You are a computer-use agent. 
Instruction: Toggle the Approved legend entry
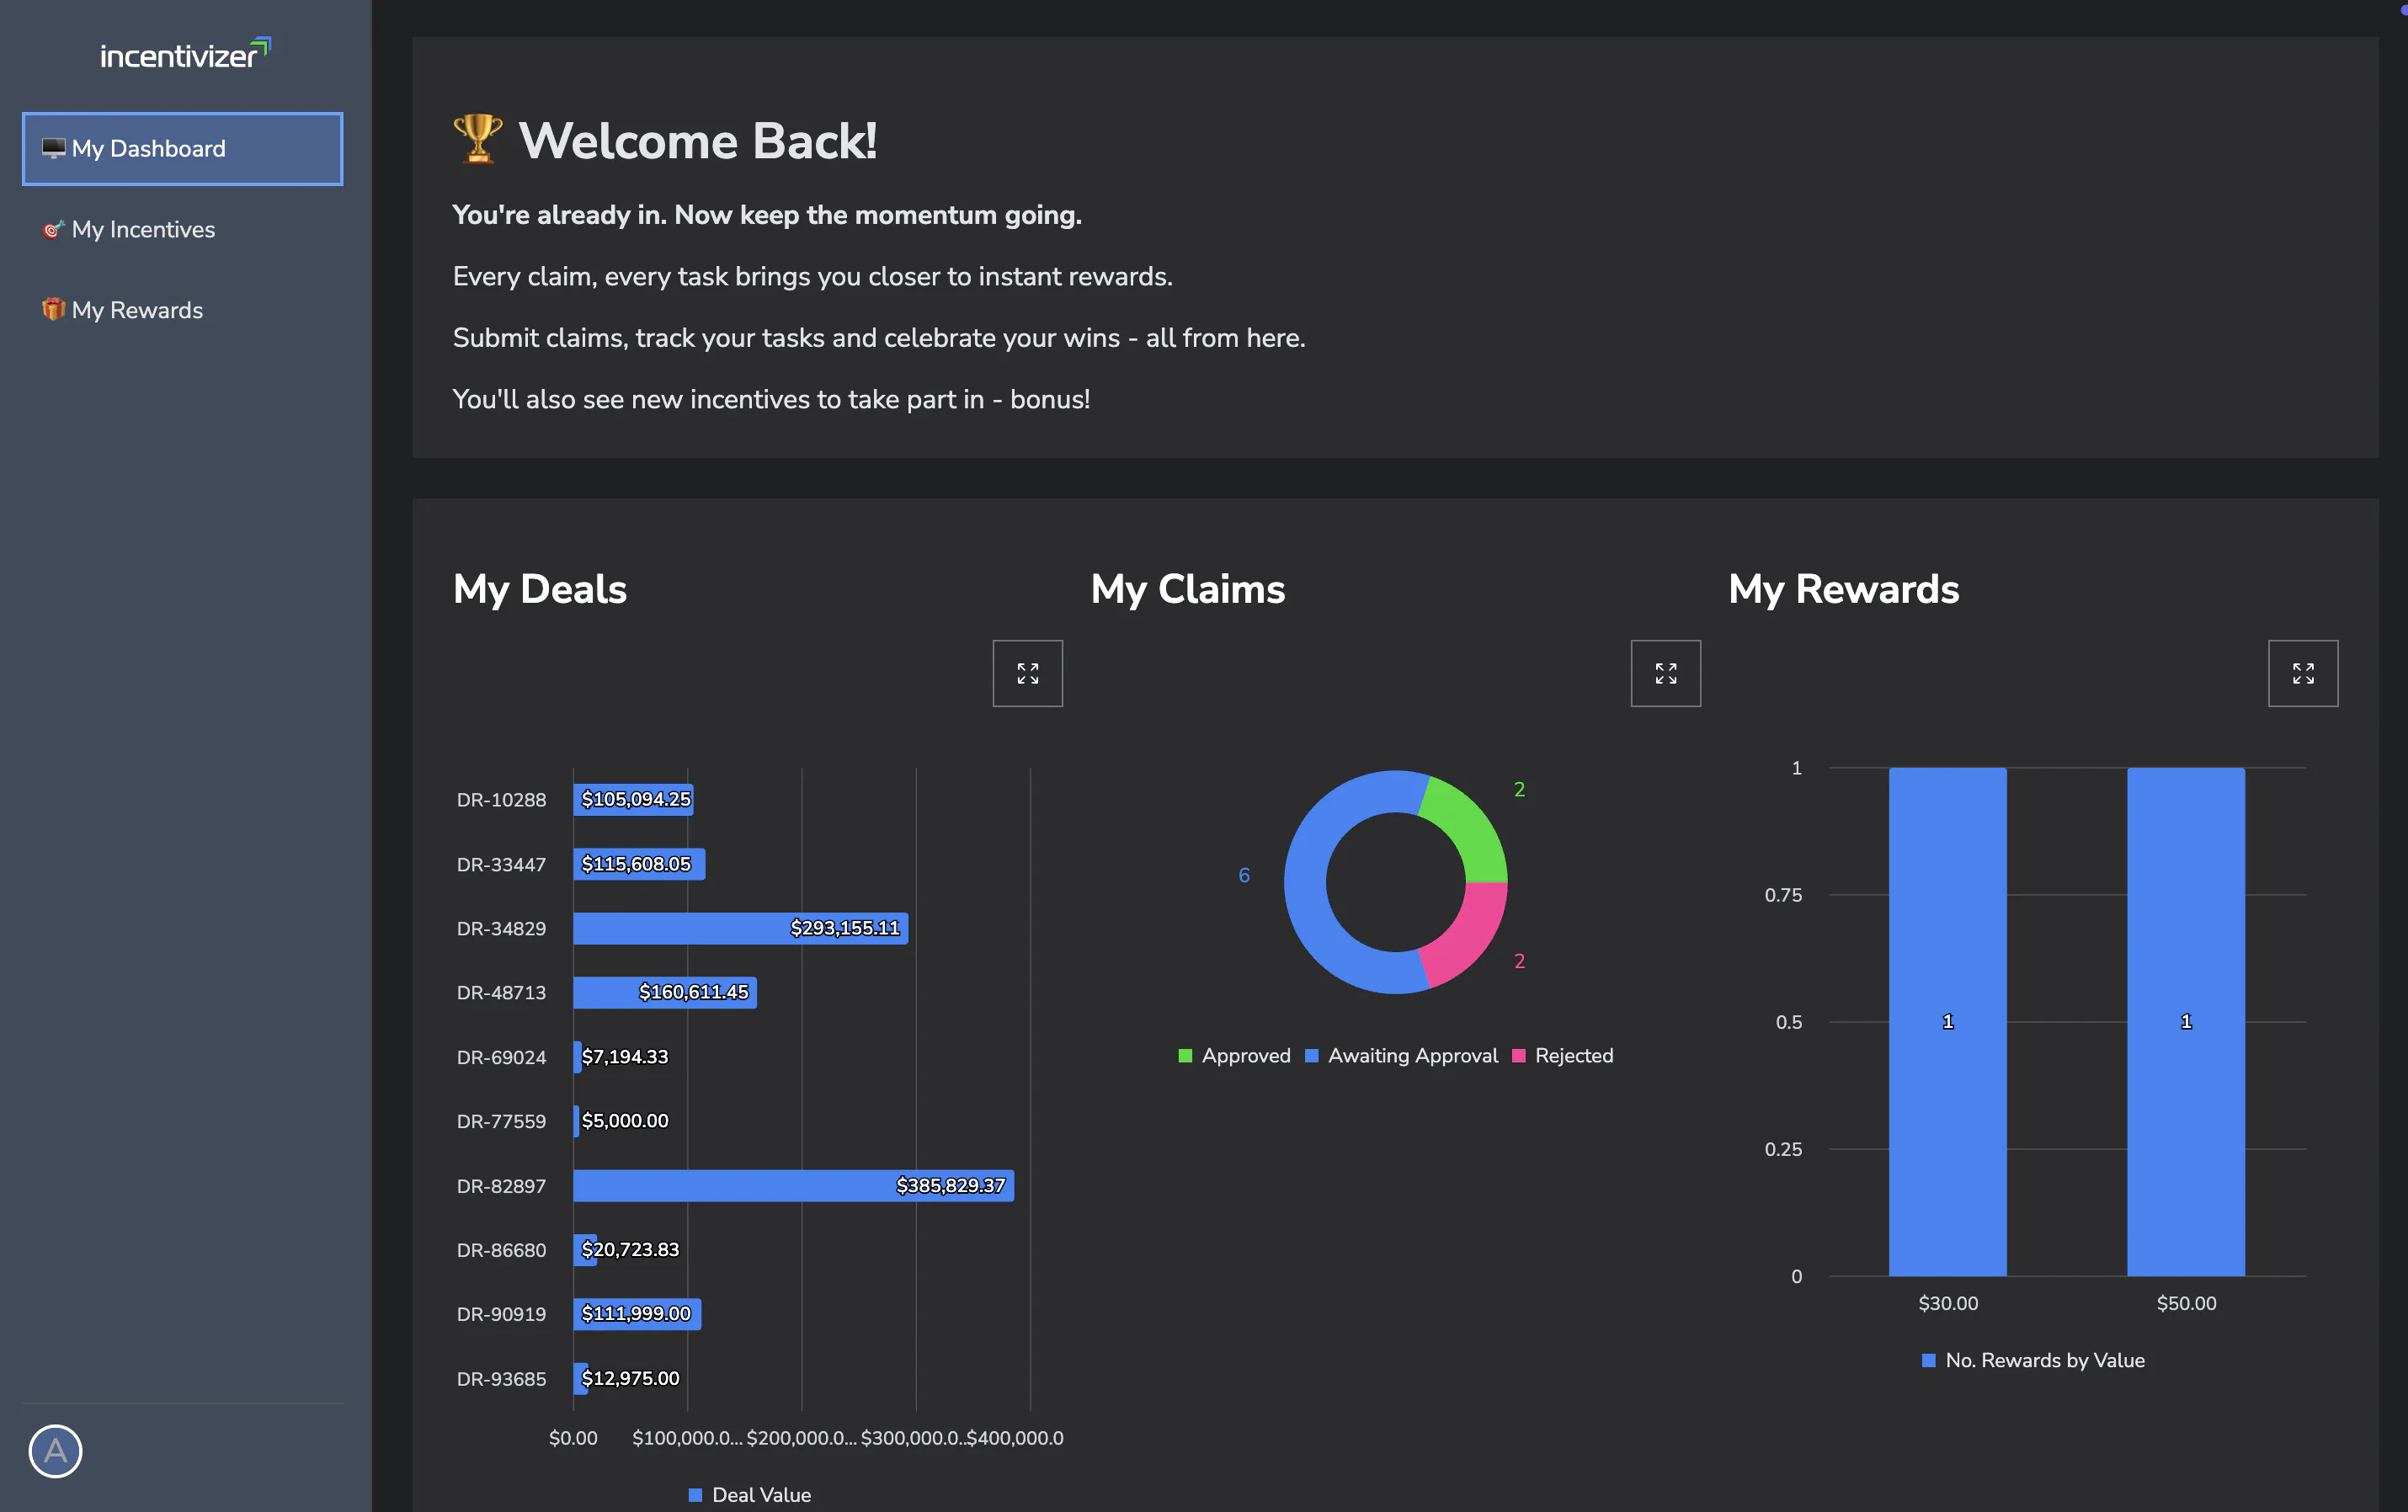coord(1234,1056)
